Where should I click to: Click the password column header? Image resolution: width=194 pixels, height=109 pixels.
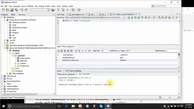pyautogui.click(x=124, y=55)
